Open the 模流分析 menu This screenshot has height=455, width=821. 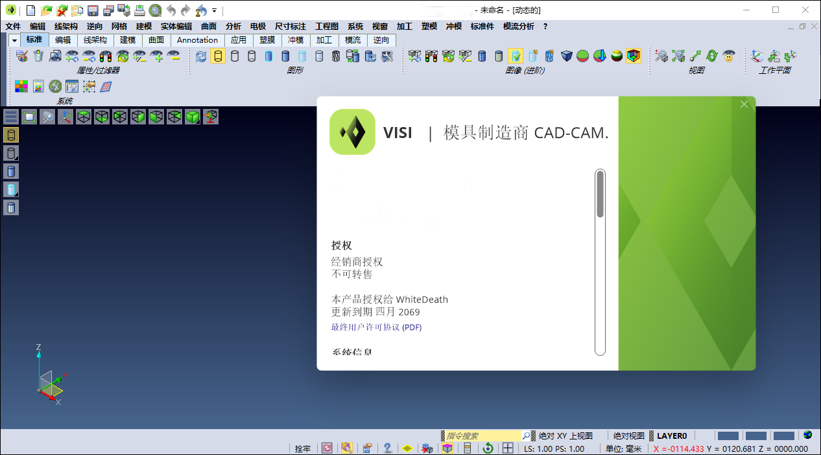(x=519, y=27)
